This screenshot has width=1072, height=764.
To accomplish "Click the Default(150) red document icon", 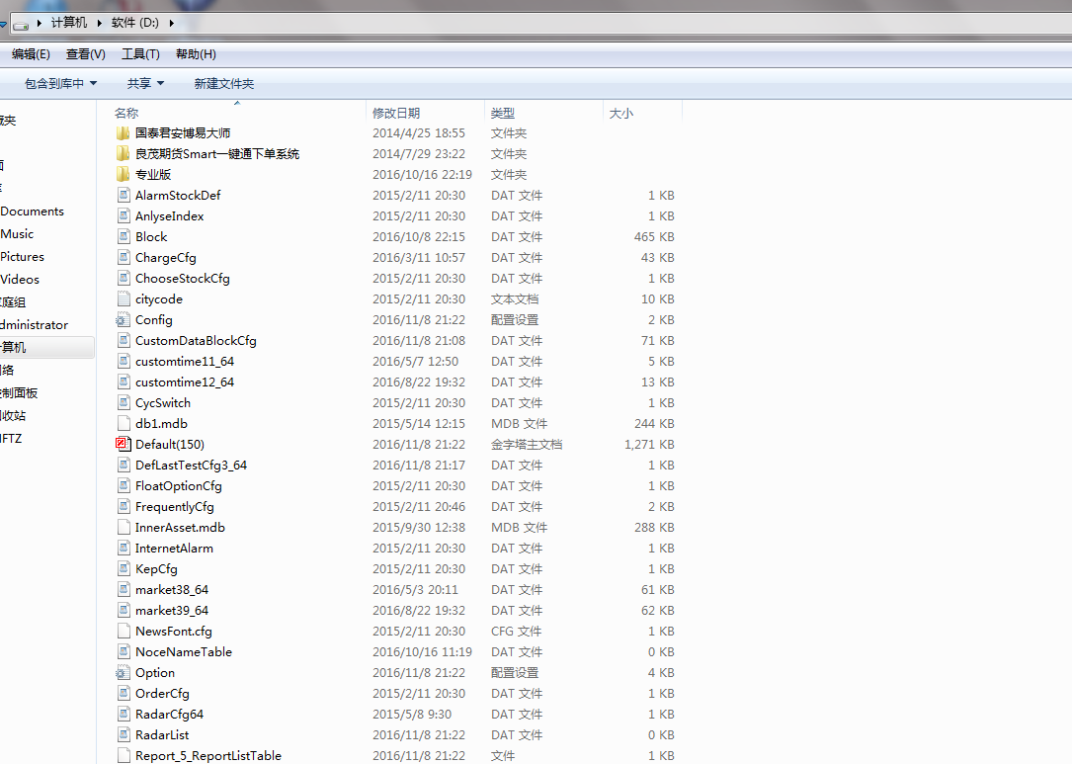I will (x=123, y=444).
